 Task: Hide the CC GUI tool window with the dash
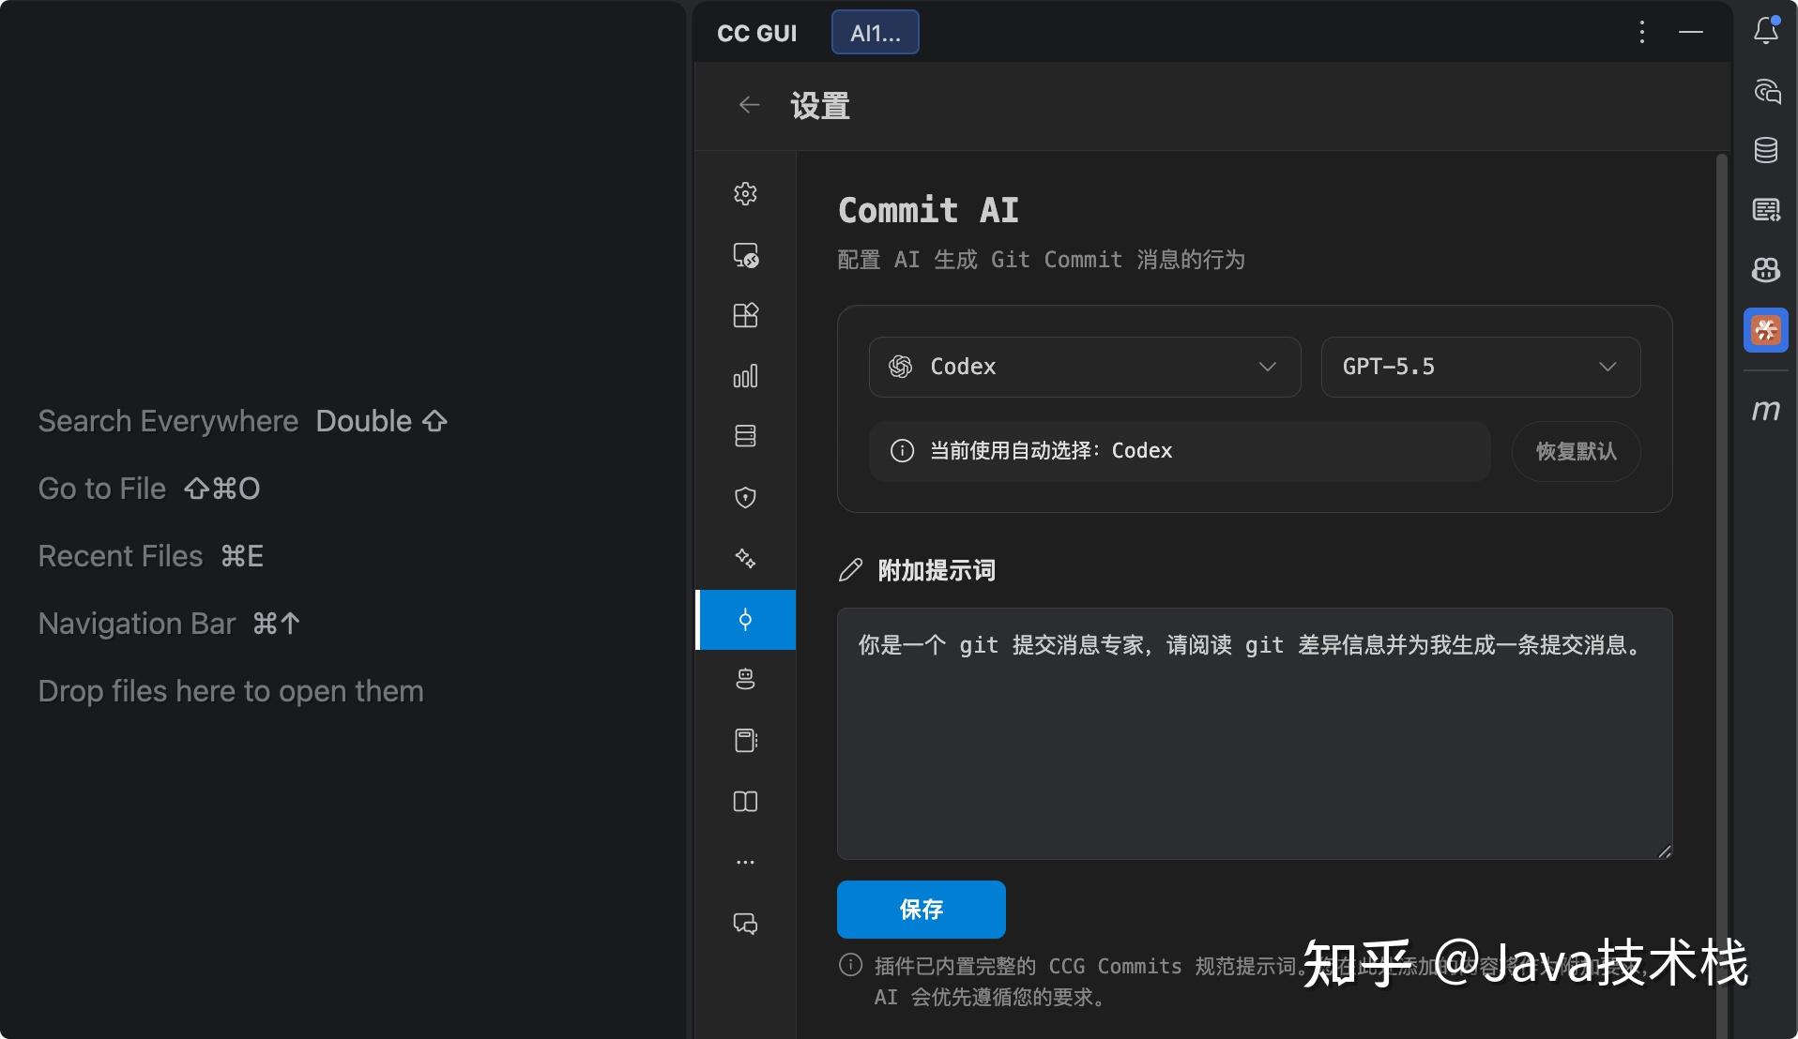pyautogui.click(x=1691, y=33)
